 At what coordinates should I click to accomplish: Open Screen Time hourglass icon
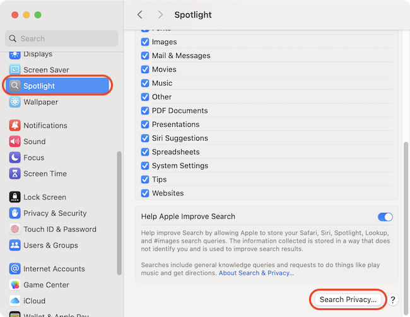click(15, 174)
